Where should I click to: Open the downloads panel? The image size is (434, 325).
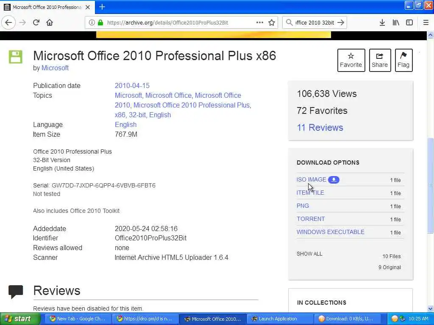[382, 23]
